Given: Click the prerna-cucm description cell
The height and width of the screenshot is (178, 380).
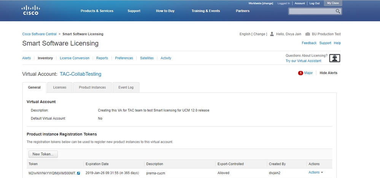Looking at the screenshot, I should tap(156, 173).
